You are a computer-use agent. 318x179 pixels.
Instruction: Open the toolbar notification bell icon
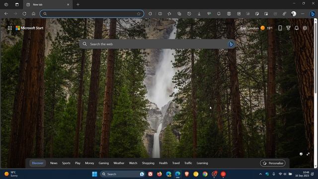[x=219, y=14]
